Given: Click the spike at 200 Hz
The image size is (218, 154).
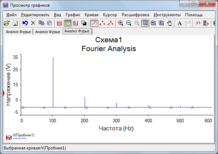Looking at the screenshot, I should pyautogui.click(x=85, y=102).
